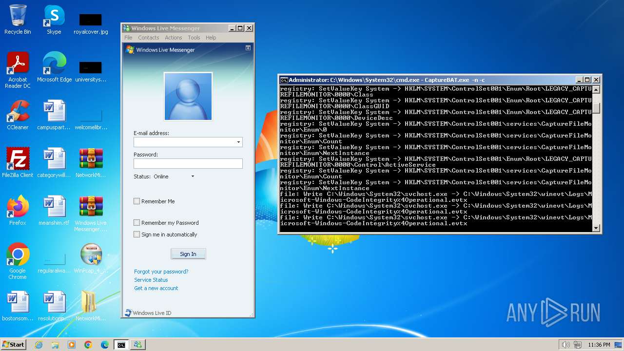Viewport: 624px width, 351px height.
Task: Open File Explorer from the taskbar
Action: pos(55,345)
